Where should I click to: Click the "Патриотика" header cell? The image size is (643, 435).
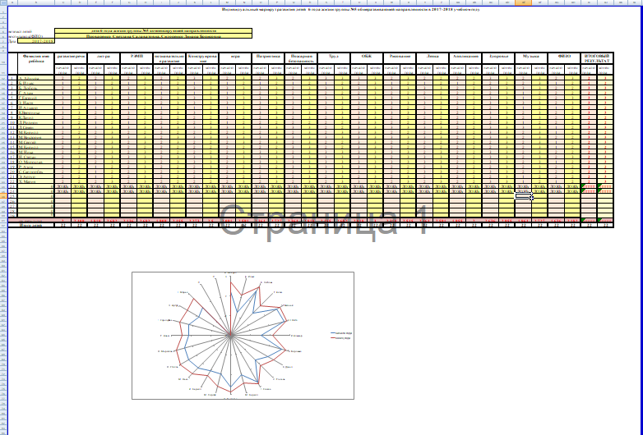(x=267, y=57)
